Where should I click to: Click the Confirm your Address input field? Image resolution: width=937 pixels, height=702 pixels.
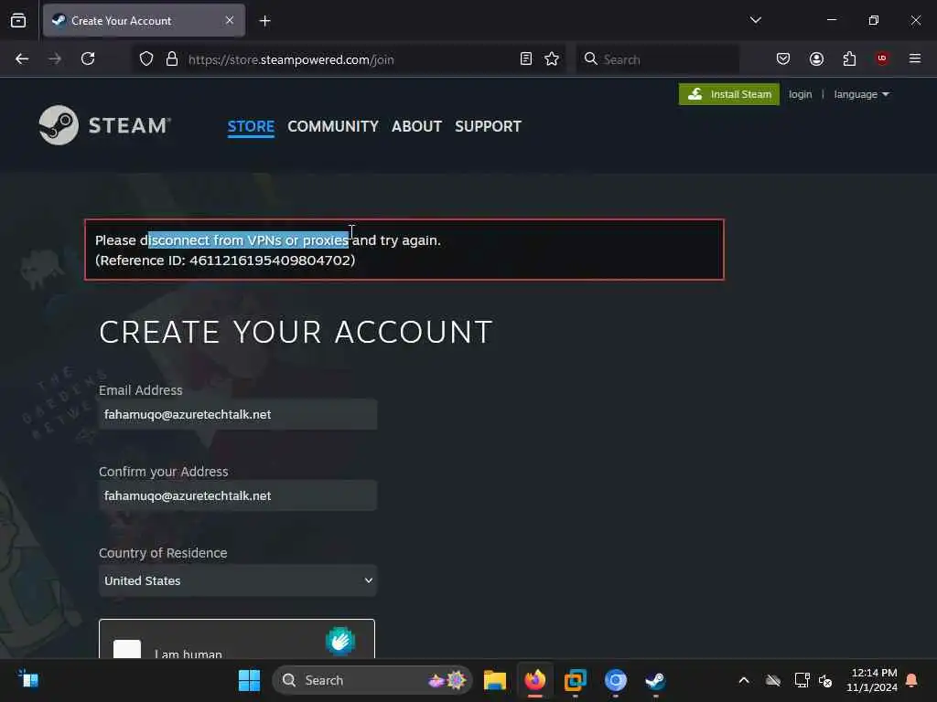[x=238, y=495]
